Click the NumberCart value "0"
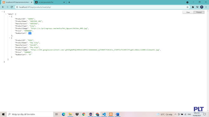Screen dimensions: 209x117 (x=30, y=55)
